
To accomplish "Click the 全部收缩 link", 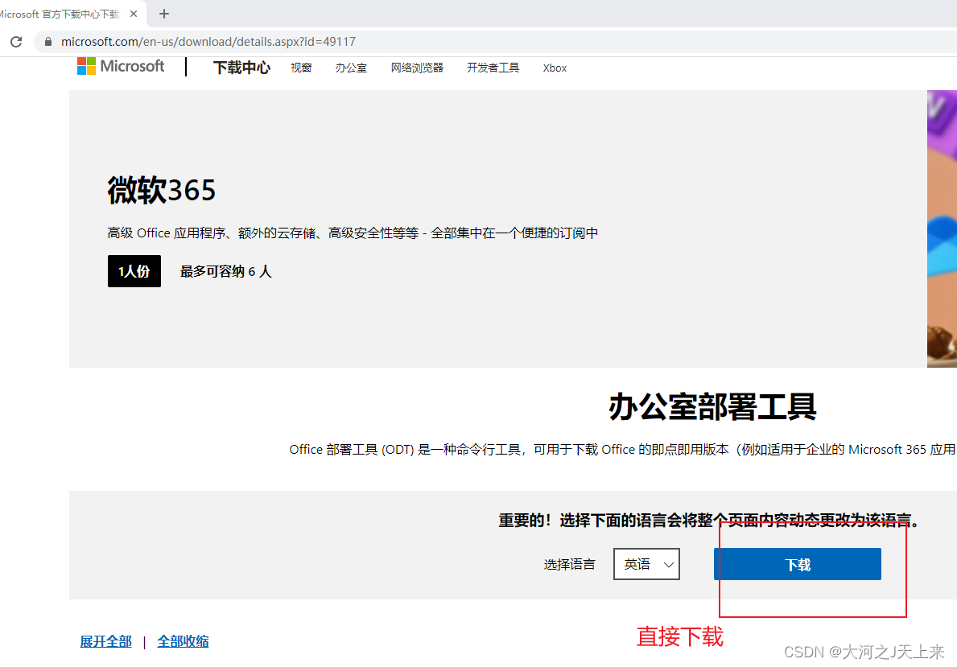I will (x=183, y=641).
